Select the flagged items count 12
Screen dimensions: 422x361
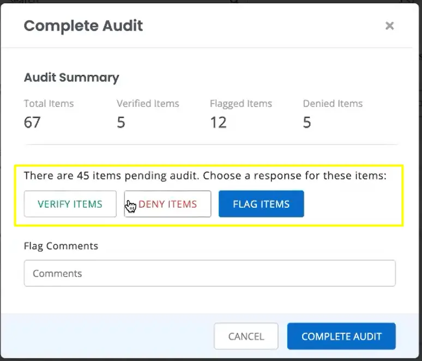[218, 122]
